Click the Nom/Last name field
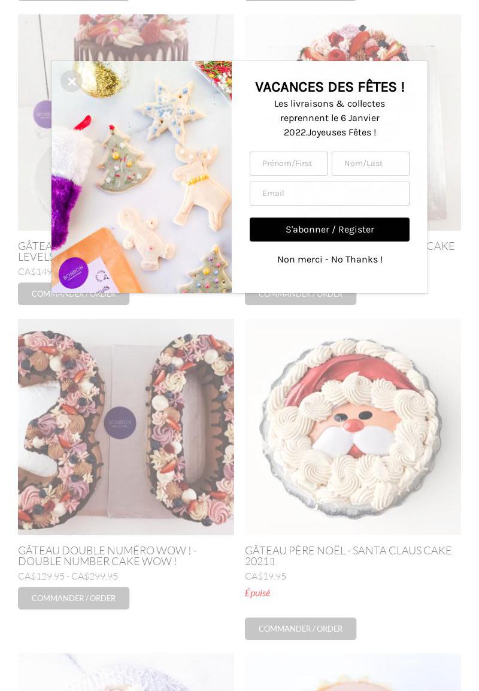 pyautogui.click(x=370, y=164)
